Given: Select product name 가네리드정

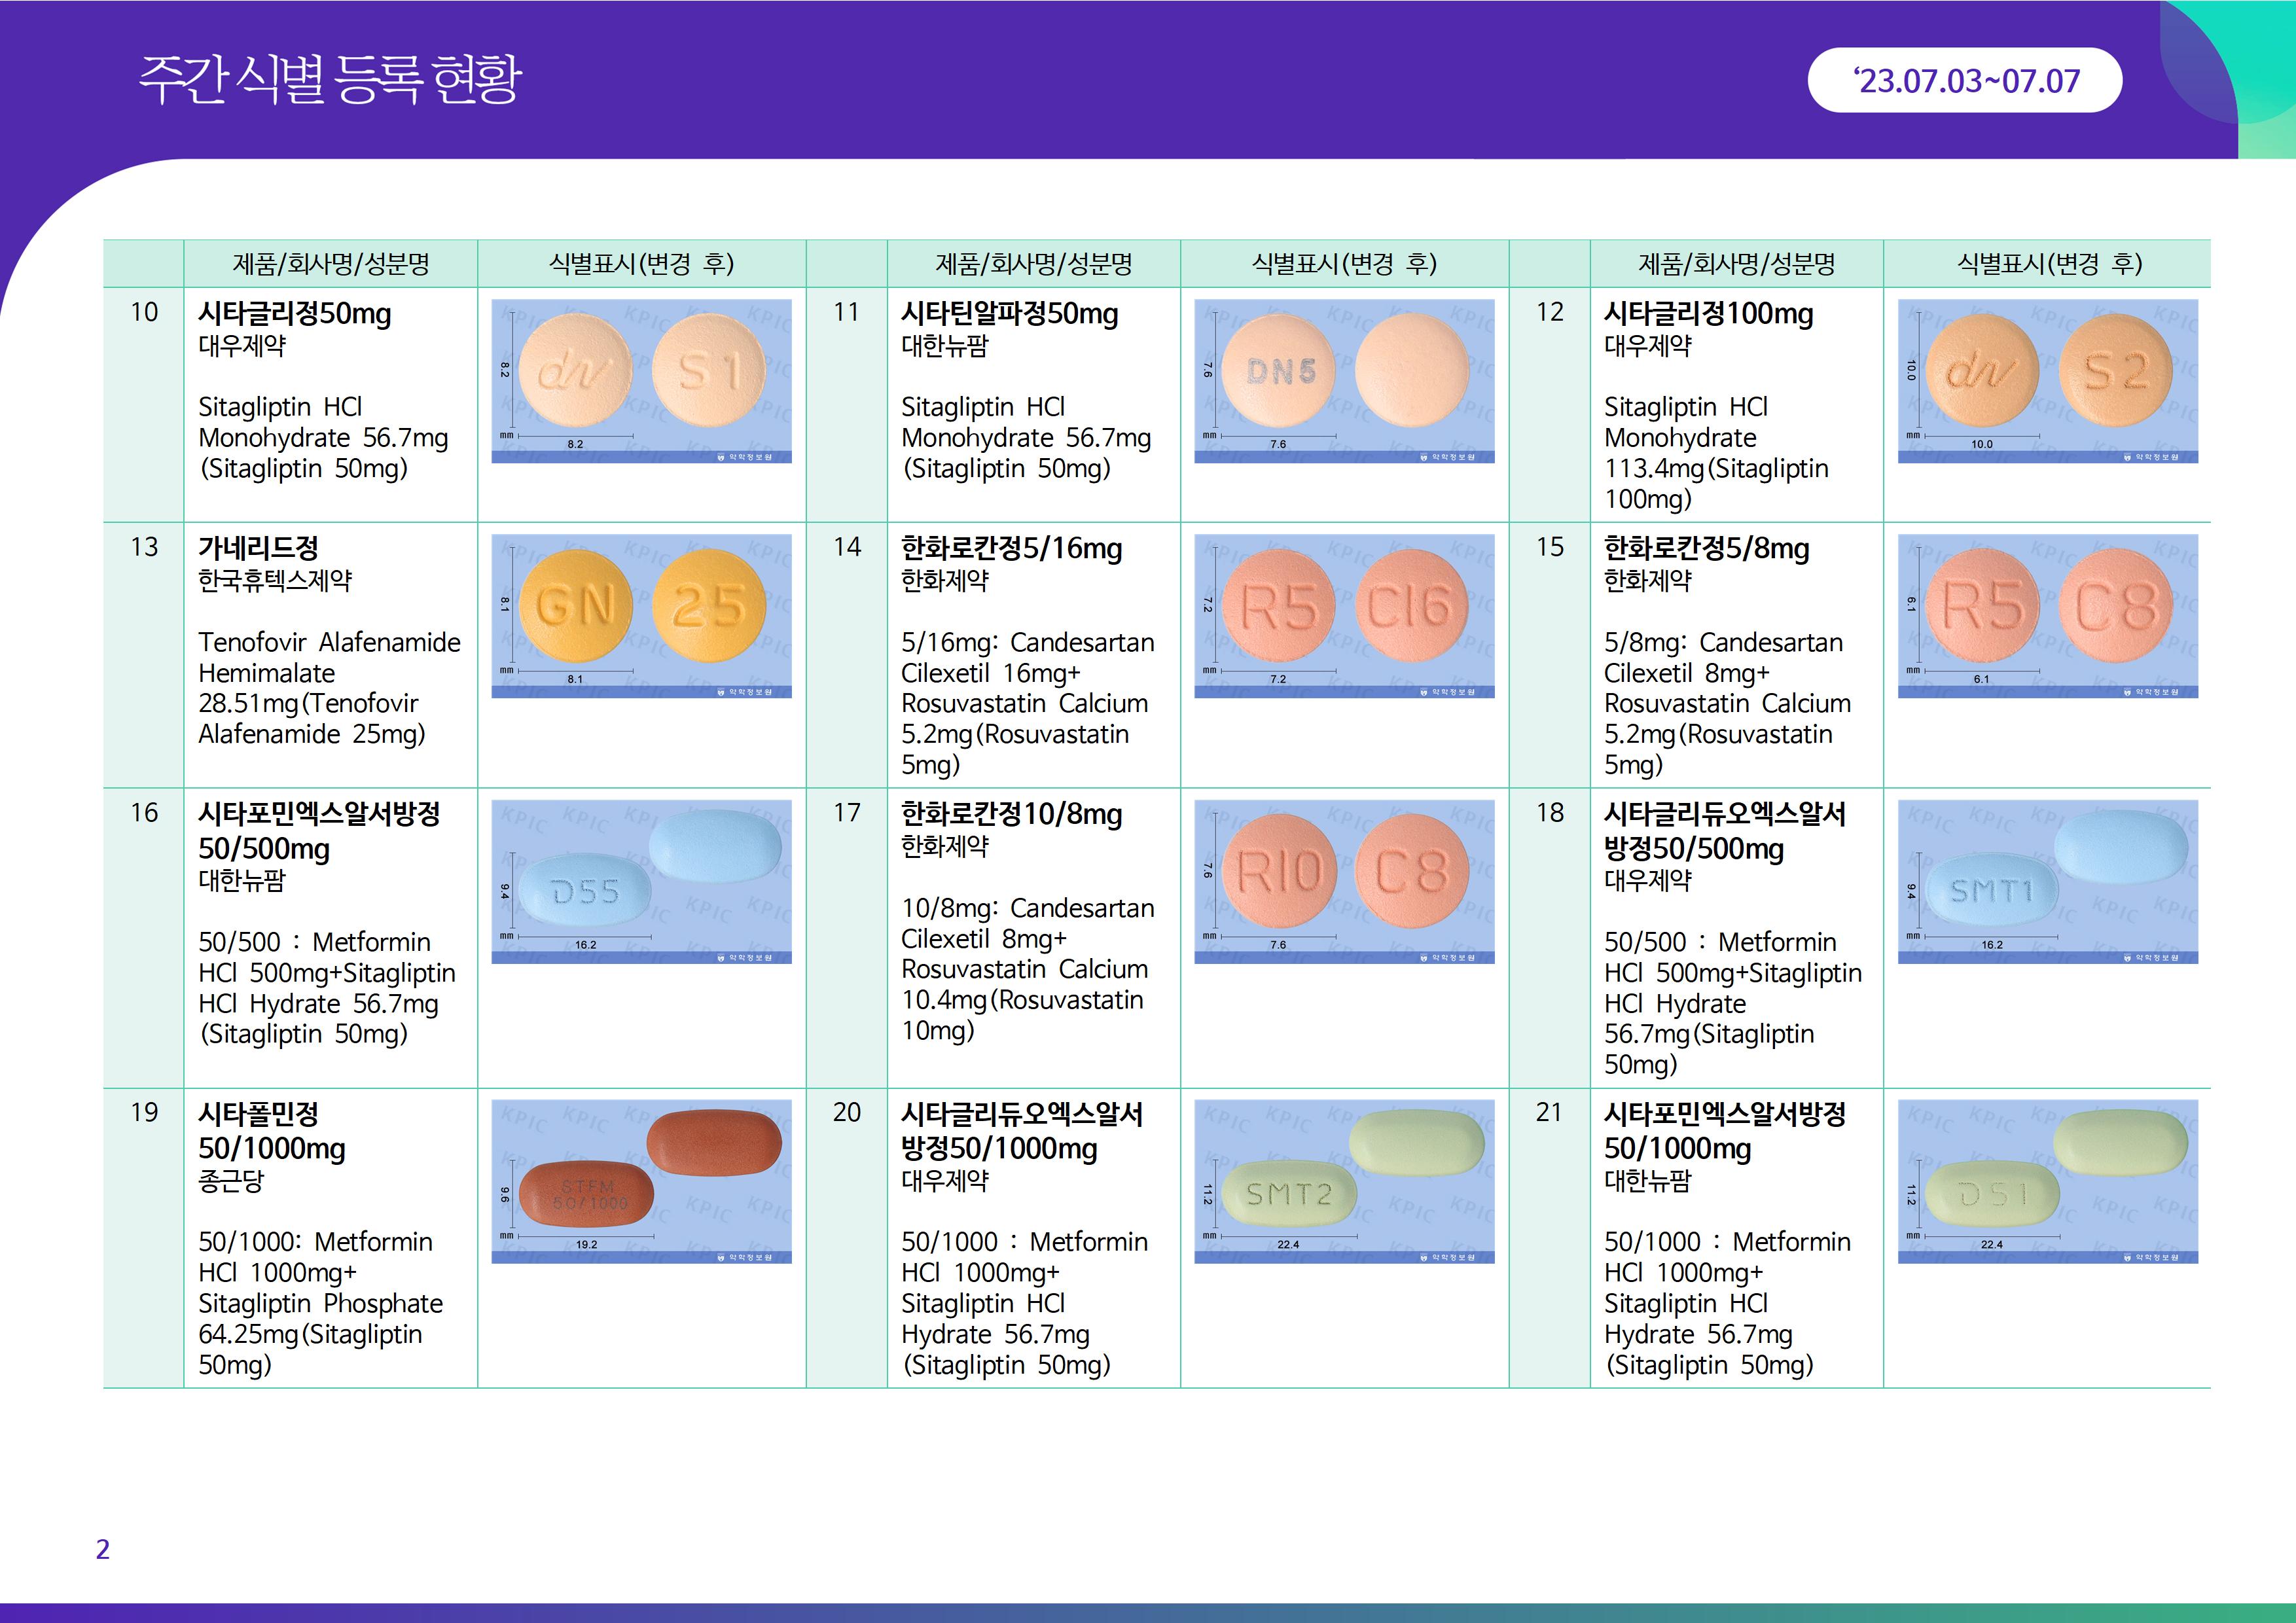Looking at the screenshot, I should 258,548.
